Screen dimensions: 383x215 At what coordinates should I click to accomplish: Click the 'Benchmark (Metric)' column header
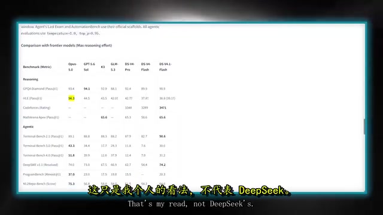coord(37,67)
